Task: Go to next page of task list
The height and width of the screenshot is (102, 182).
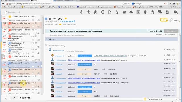Action: tap(14, 98)
